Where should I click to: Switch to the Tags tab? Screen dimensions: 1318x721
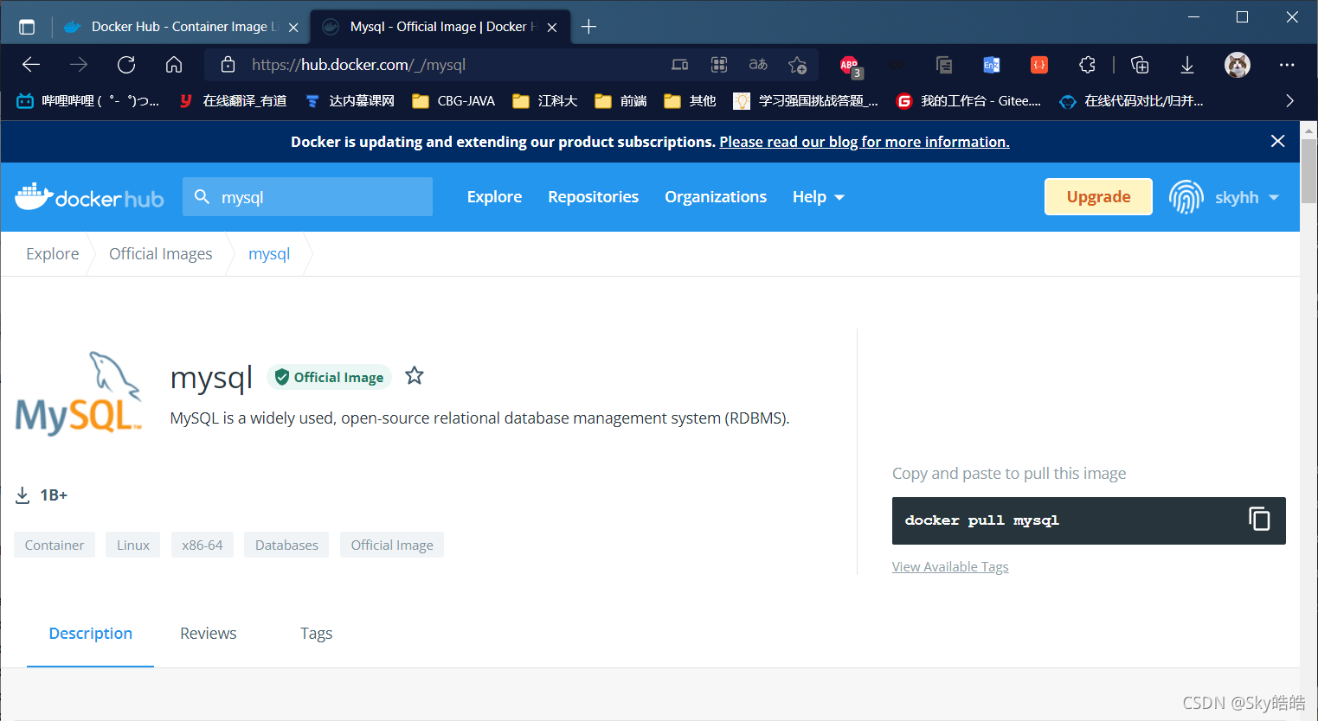click(x=316, y=634)
